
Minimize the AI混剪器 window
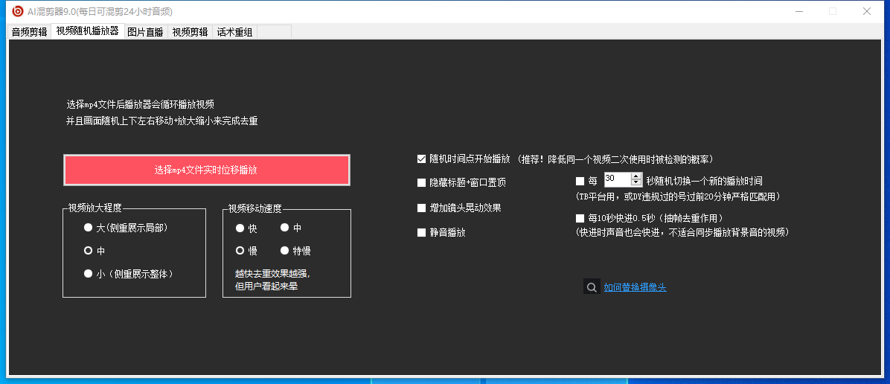point(798,11)
